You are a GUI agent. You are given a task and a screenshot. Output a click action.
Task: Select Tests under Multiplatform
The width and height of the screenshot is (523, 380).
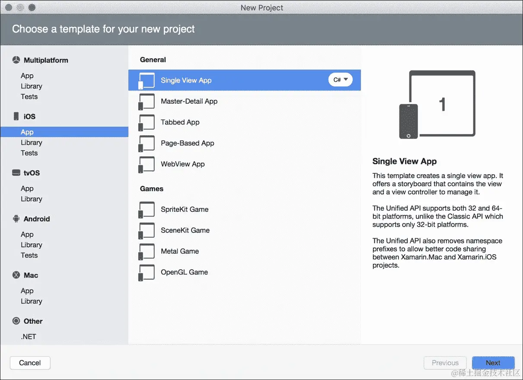pos(29,96)
